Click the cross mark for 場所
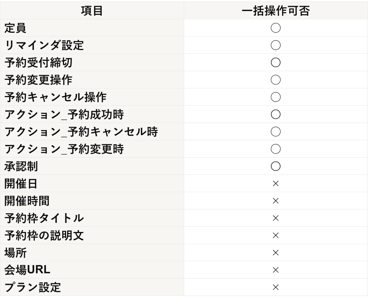The image size is (368, 301). [276, 253]
